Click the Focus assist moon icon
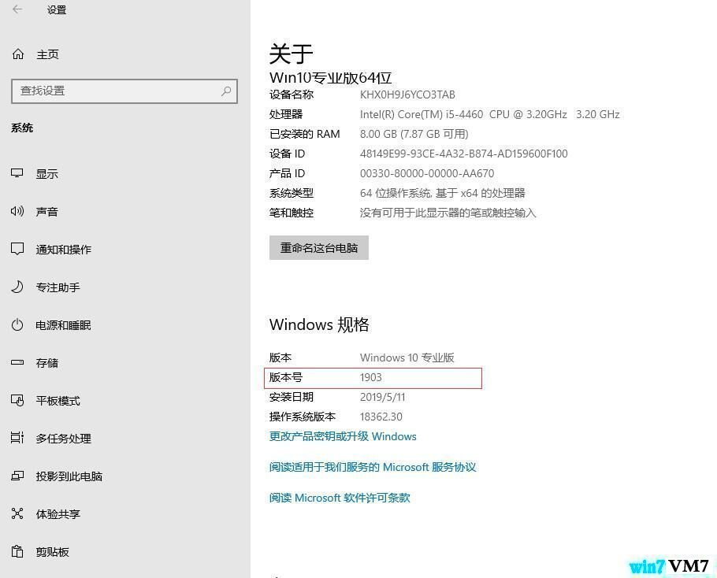 coord(17,287)
